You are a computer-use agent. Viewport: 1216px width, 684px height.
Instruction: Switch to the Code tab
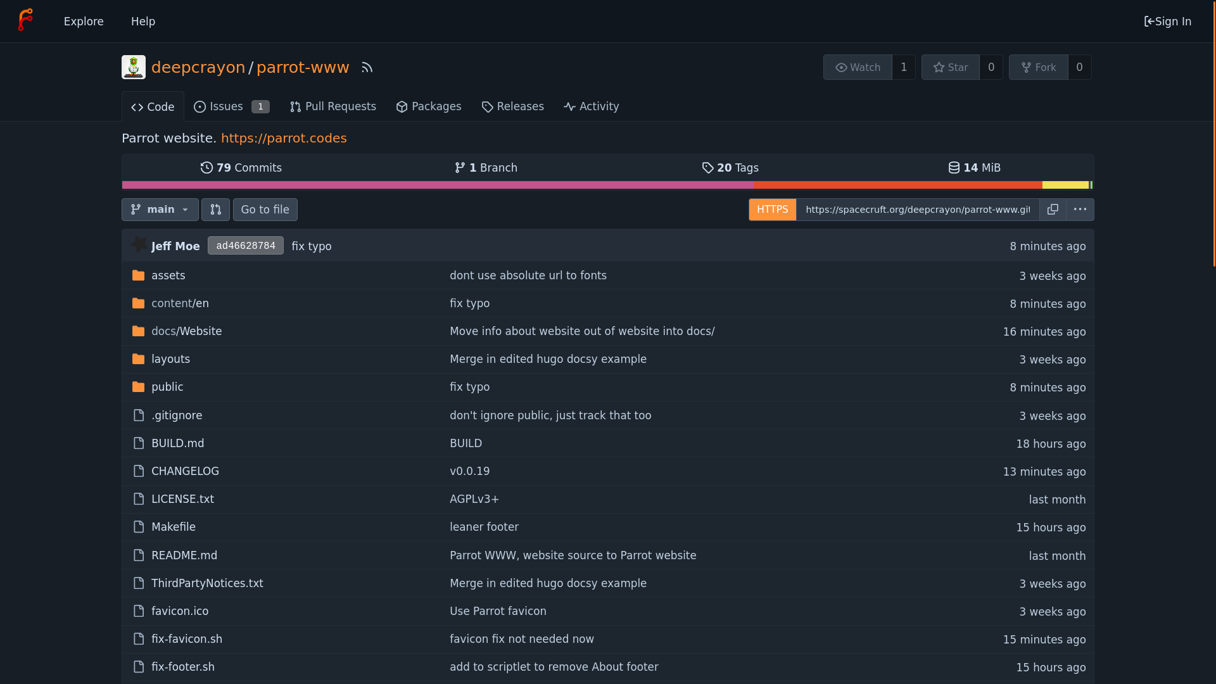tap(153, 107)
